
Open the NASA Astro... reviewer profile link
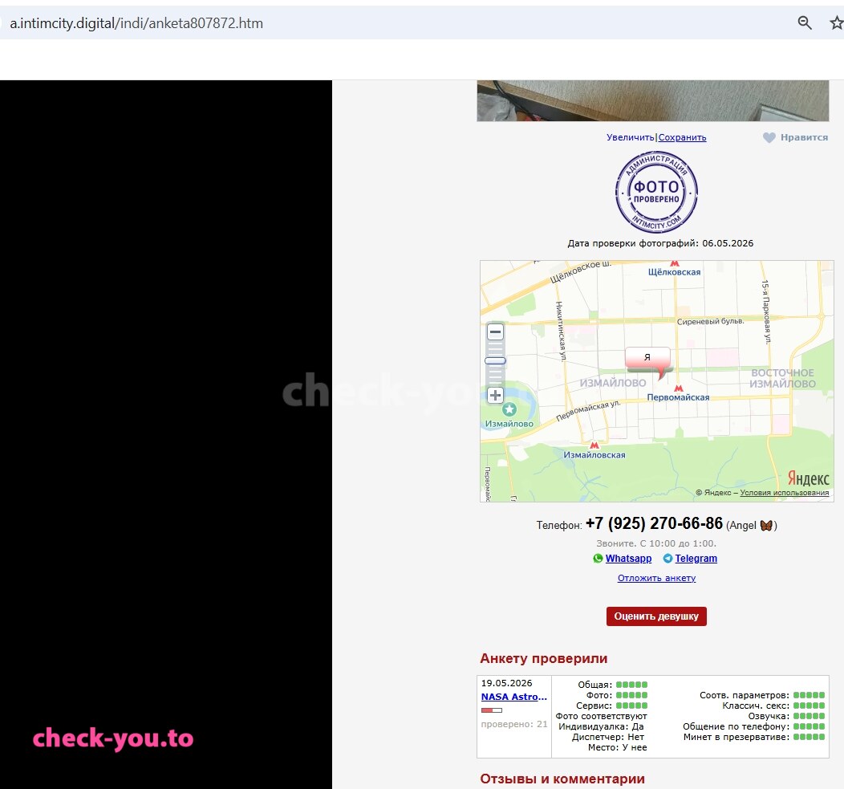pyautogui.click(x=514, y=697)
